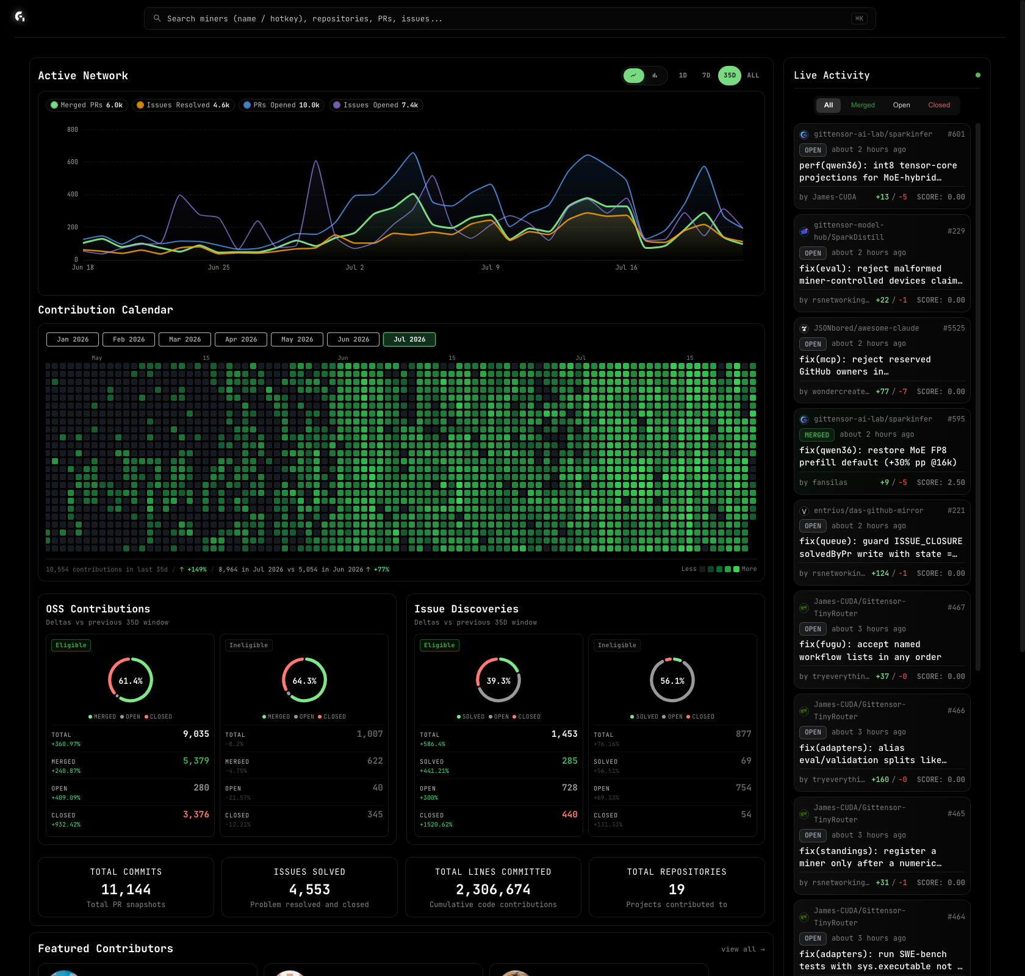Select the 1D time range
The width and height of the screenshot is (1025, 976).
click(x=683, y=76)
